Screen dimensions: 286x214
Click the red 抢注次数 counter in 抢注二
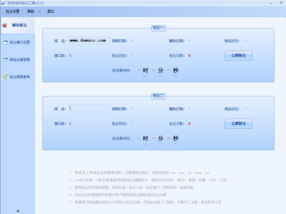(189, 124)
